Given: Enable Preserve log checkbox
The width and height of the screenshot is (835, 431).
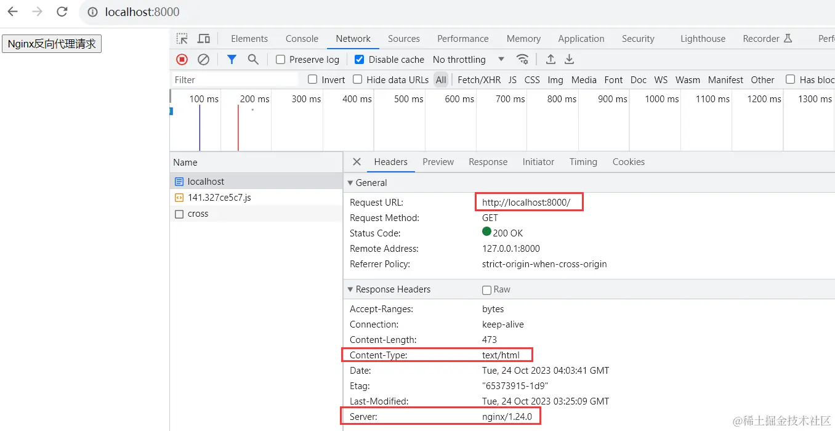Looking at the screenshot, I should tap(281, 60).
